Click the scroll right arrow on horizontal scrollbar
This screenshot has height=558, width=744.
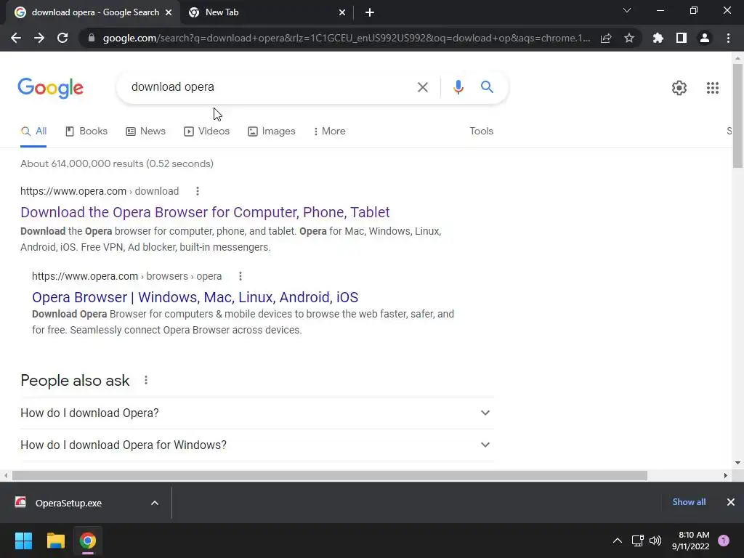click(x=725, y=475)
